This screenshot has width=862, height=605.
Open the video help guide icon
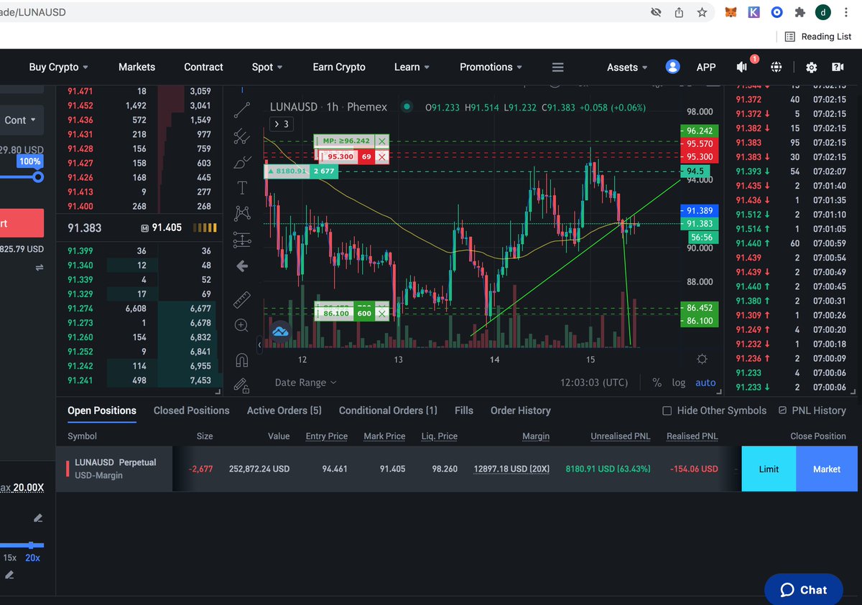[x=838, y=67]
